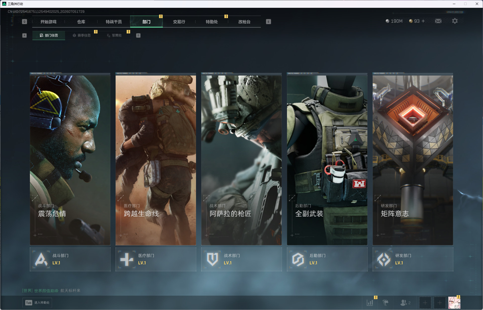Open the mail envelope icon
The image size is (483, 310).
coord(438,21)
